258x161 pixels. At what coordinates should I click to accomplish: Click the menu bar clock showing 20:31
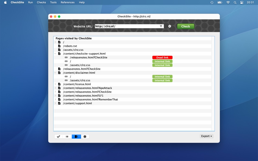250,2
